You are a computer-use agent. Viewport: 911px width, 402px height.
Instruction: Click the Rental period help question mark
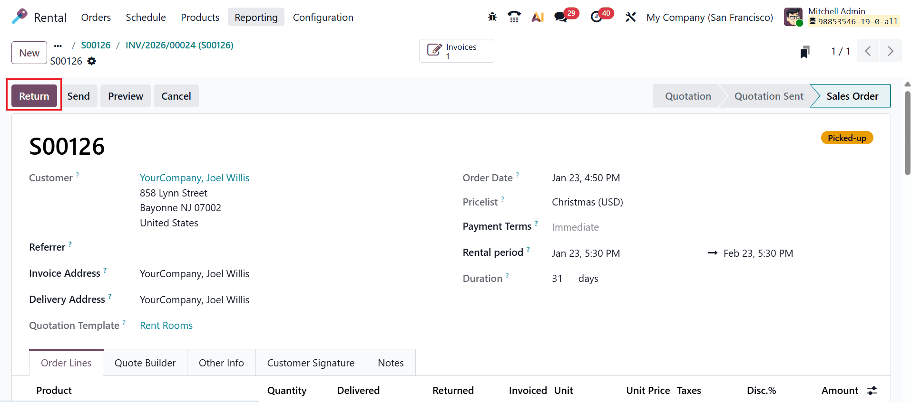tap(528, 249)
